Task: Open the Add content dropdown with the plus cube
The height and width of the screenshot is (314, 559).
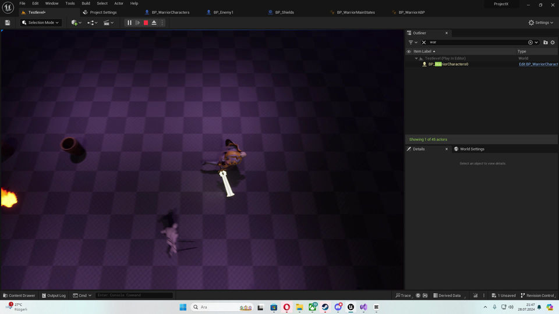Action: pyautogui.click(x=76, y=23)
